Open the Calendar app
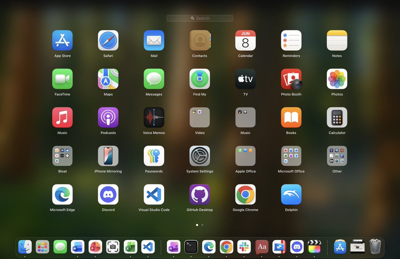The height and width of the screenshot is (259, 400). click(x=245, y=40)
